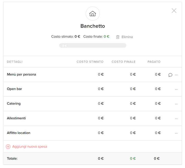Screen dimensions: 185x168
Task: Click the Costo finale column header
Action: tap(123, 62)
